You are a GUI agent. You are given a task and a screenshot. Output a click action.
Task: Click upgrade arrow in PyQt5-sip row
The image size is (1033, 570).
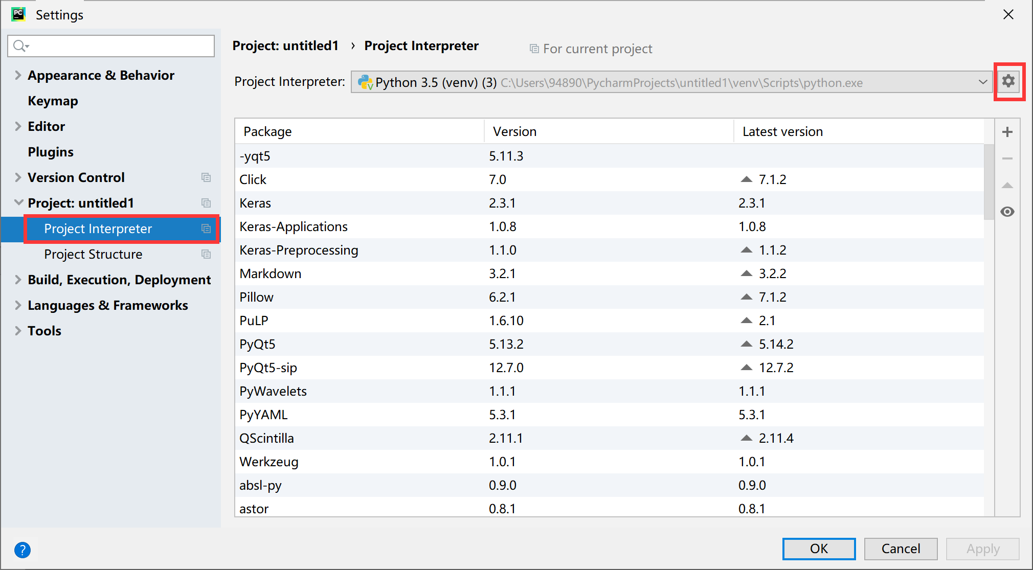[x=747, y=368]
